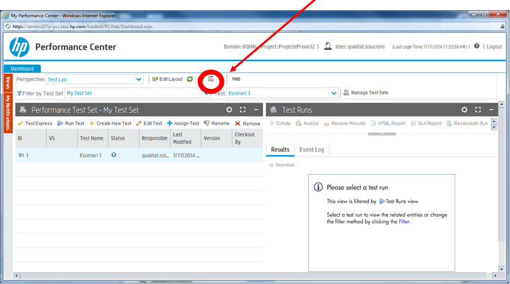Expand the collapsed Test Runs toolbar handle

click(x=382, y=134)
